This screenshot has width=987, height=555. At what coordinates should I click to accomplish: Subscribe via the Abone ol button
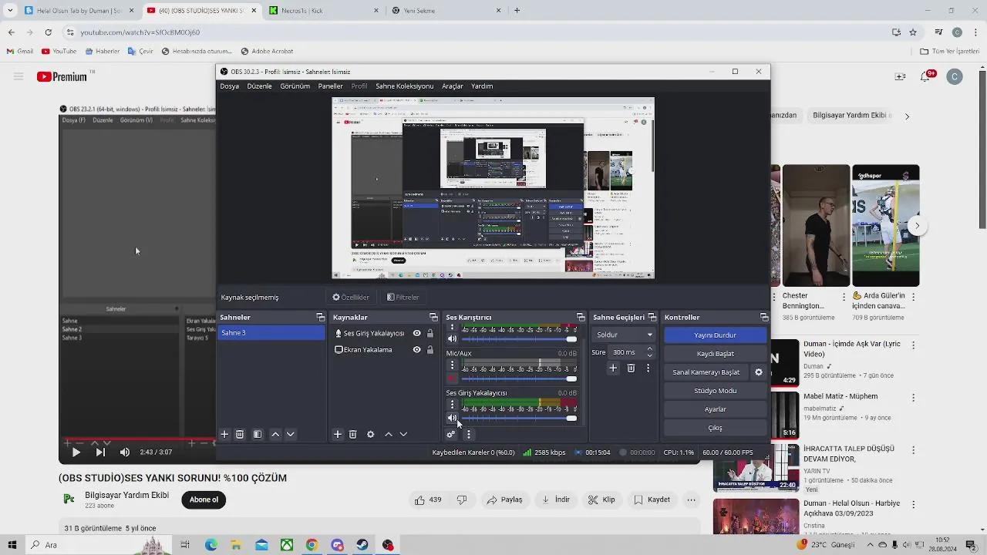click(x=203, y=499)
